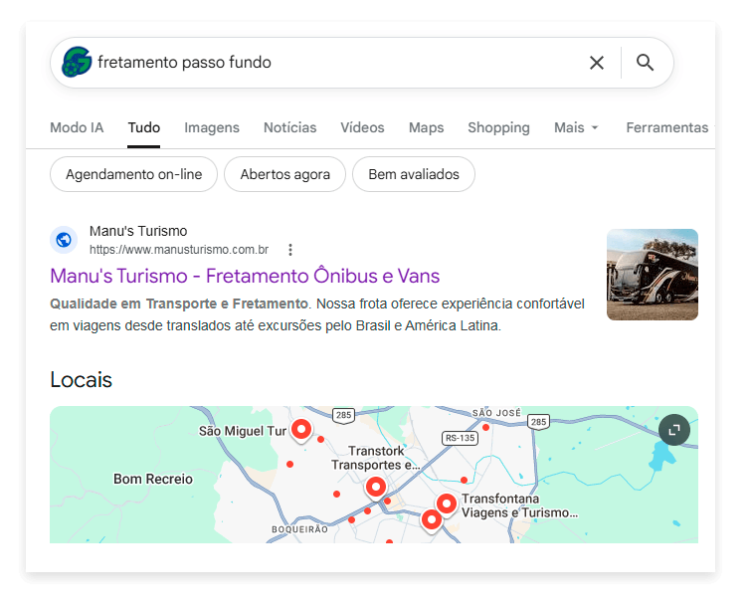Open the Vídeos tab
Viewport: 751px width, 606px height.
coord(362,127)
